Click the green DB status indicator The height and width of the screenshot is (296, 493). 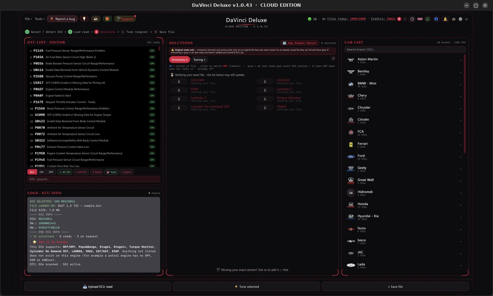click(310, 19)
